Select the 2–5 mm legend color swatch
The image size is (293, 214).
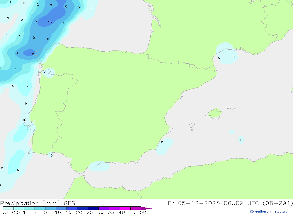pyautogui.click(x=40, y=208)
